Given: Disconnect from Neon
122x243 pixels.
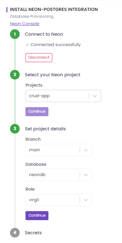Looking at the screenshot, I should (39, 58).
